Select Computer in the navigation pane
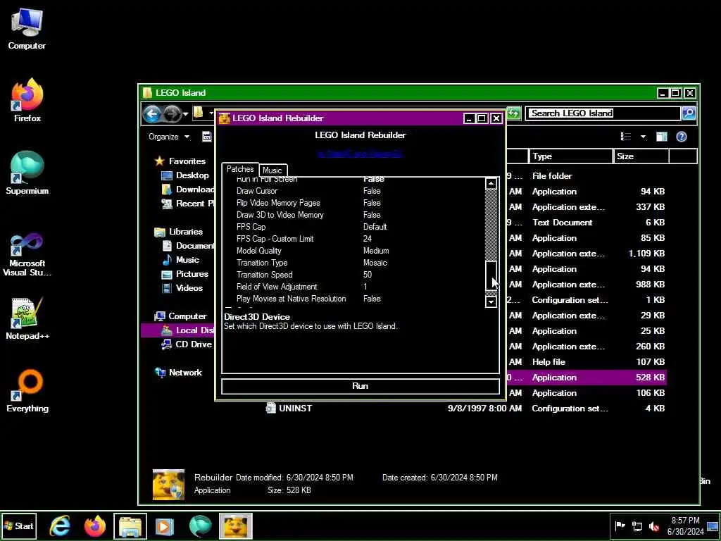 pyautogui.click(x=181, y=316)
